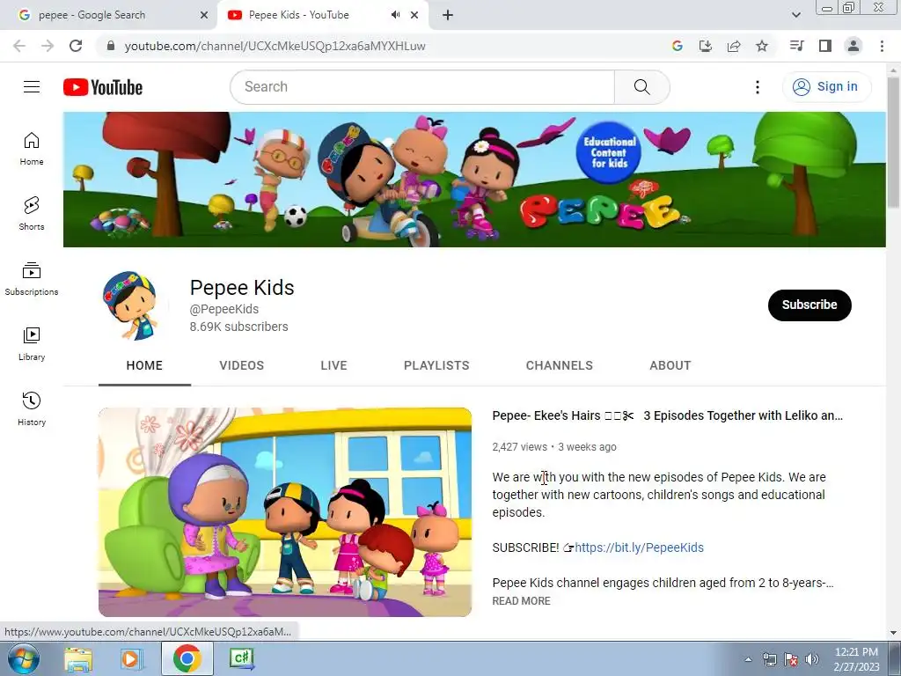
Task: Click the magnifier search button
Action: [641, 87]
